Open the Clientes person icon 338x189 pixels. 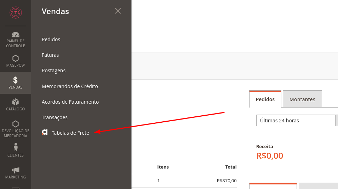pos(16,147)
